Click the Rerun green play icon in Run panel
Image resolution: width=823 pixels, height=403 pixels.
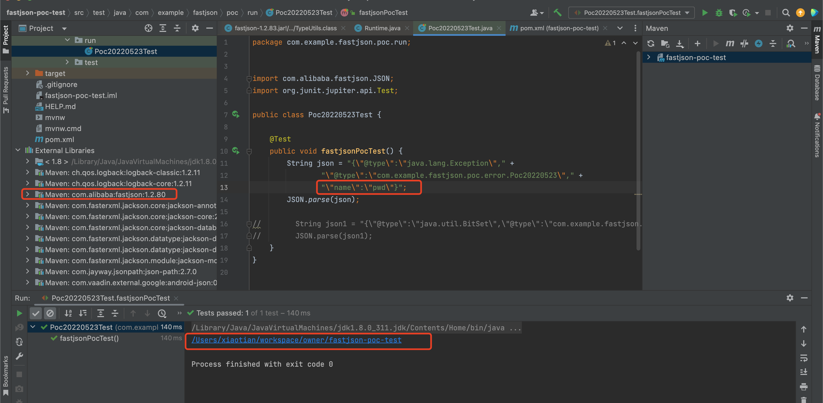click(19, 313)
